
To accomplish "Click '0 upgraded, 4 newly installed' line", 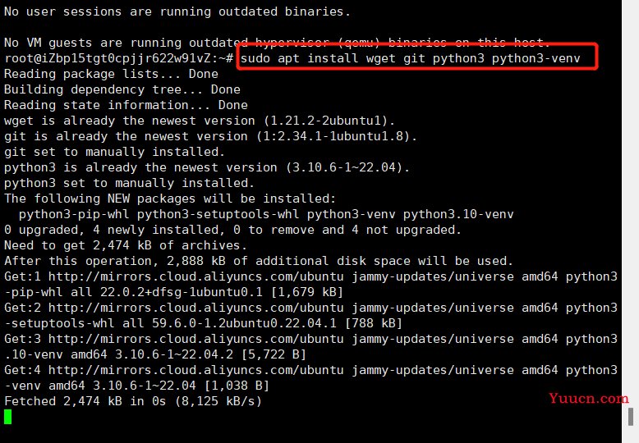I will 232,230.
